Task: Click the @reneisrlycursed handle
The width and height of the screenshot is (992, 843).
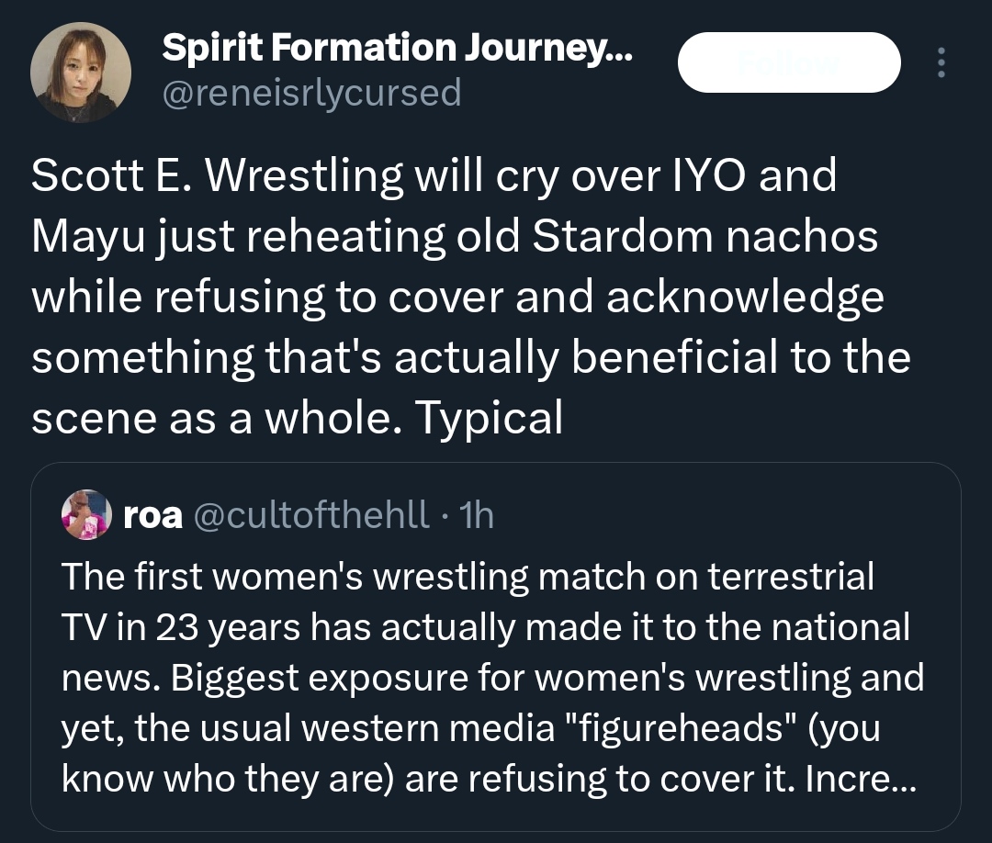Action: 311,92
